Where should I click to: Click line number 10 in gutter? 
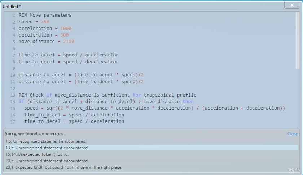13,75
